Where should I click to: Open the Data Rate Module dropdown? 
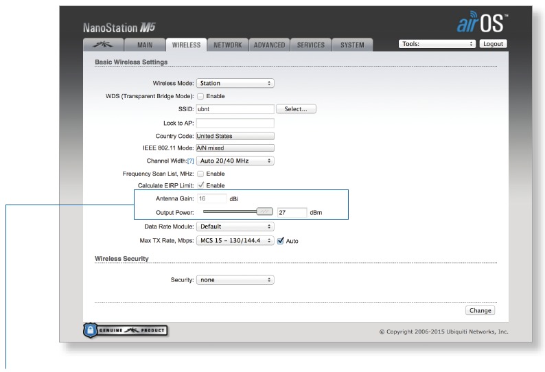point(235,226)
